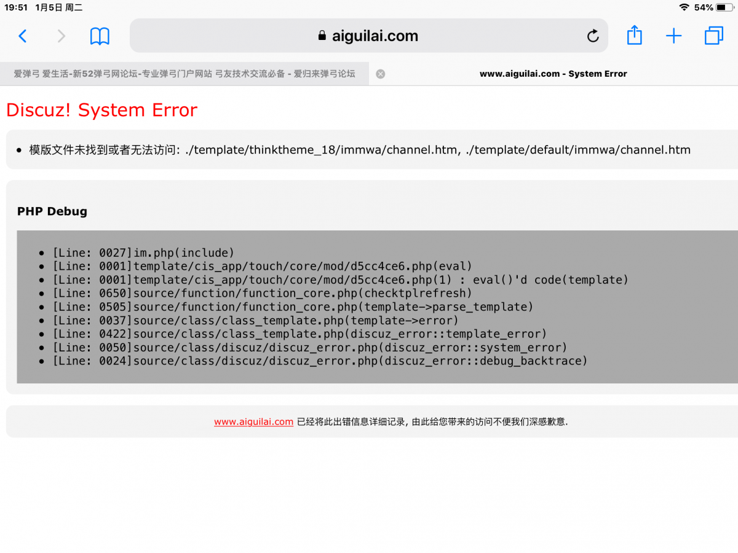Open the www.aiguilai.com red link
Image resolution: width=738 pixels, height=553 pixels.
253,422
